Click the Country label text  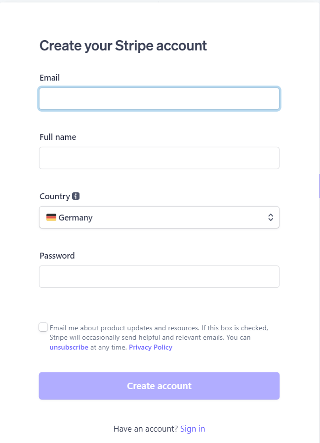click(x=55, y=196)
